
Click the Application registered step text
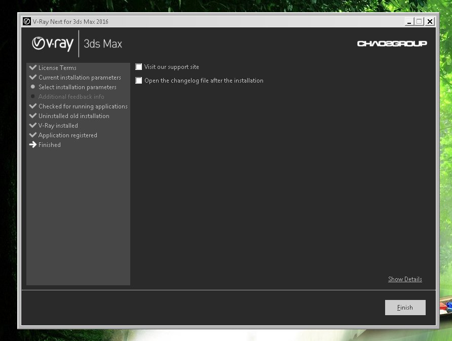[x=68, y=135]
